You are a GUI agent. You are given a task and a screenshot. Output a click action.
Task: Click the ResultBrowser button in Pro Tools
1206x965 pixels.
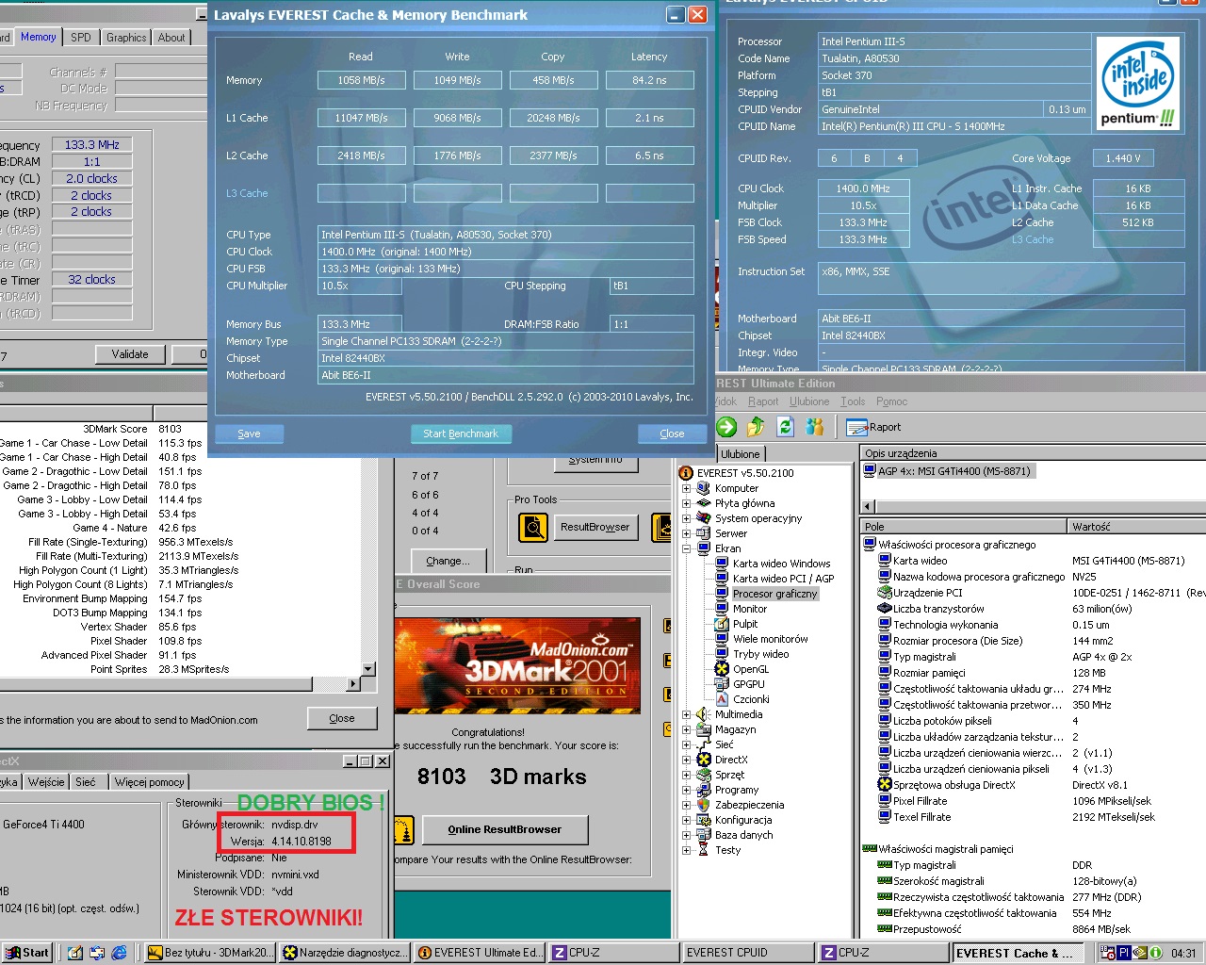click(x=595, y=527)
